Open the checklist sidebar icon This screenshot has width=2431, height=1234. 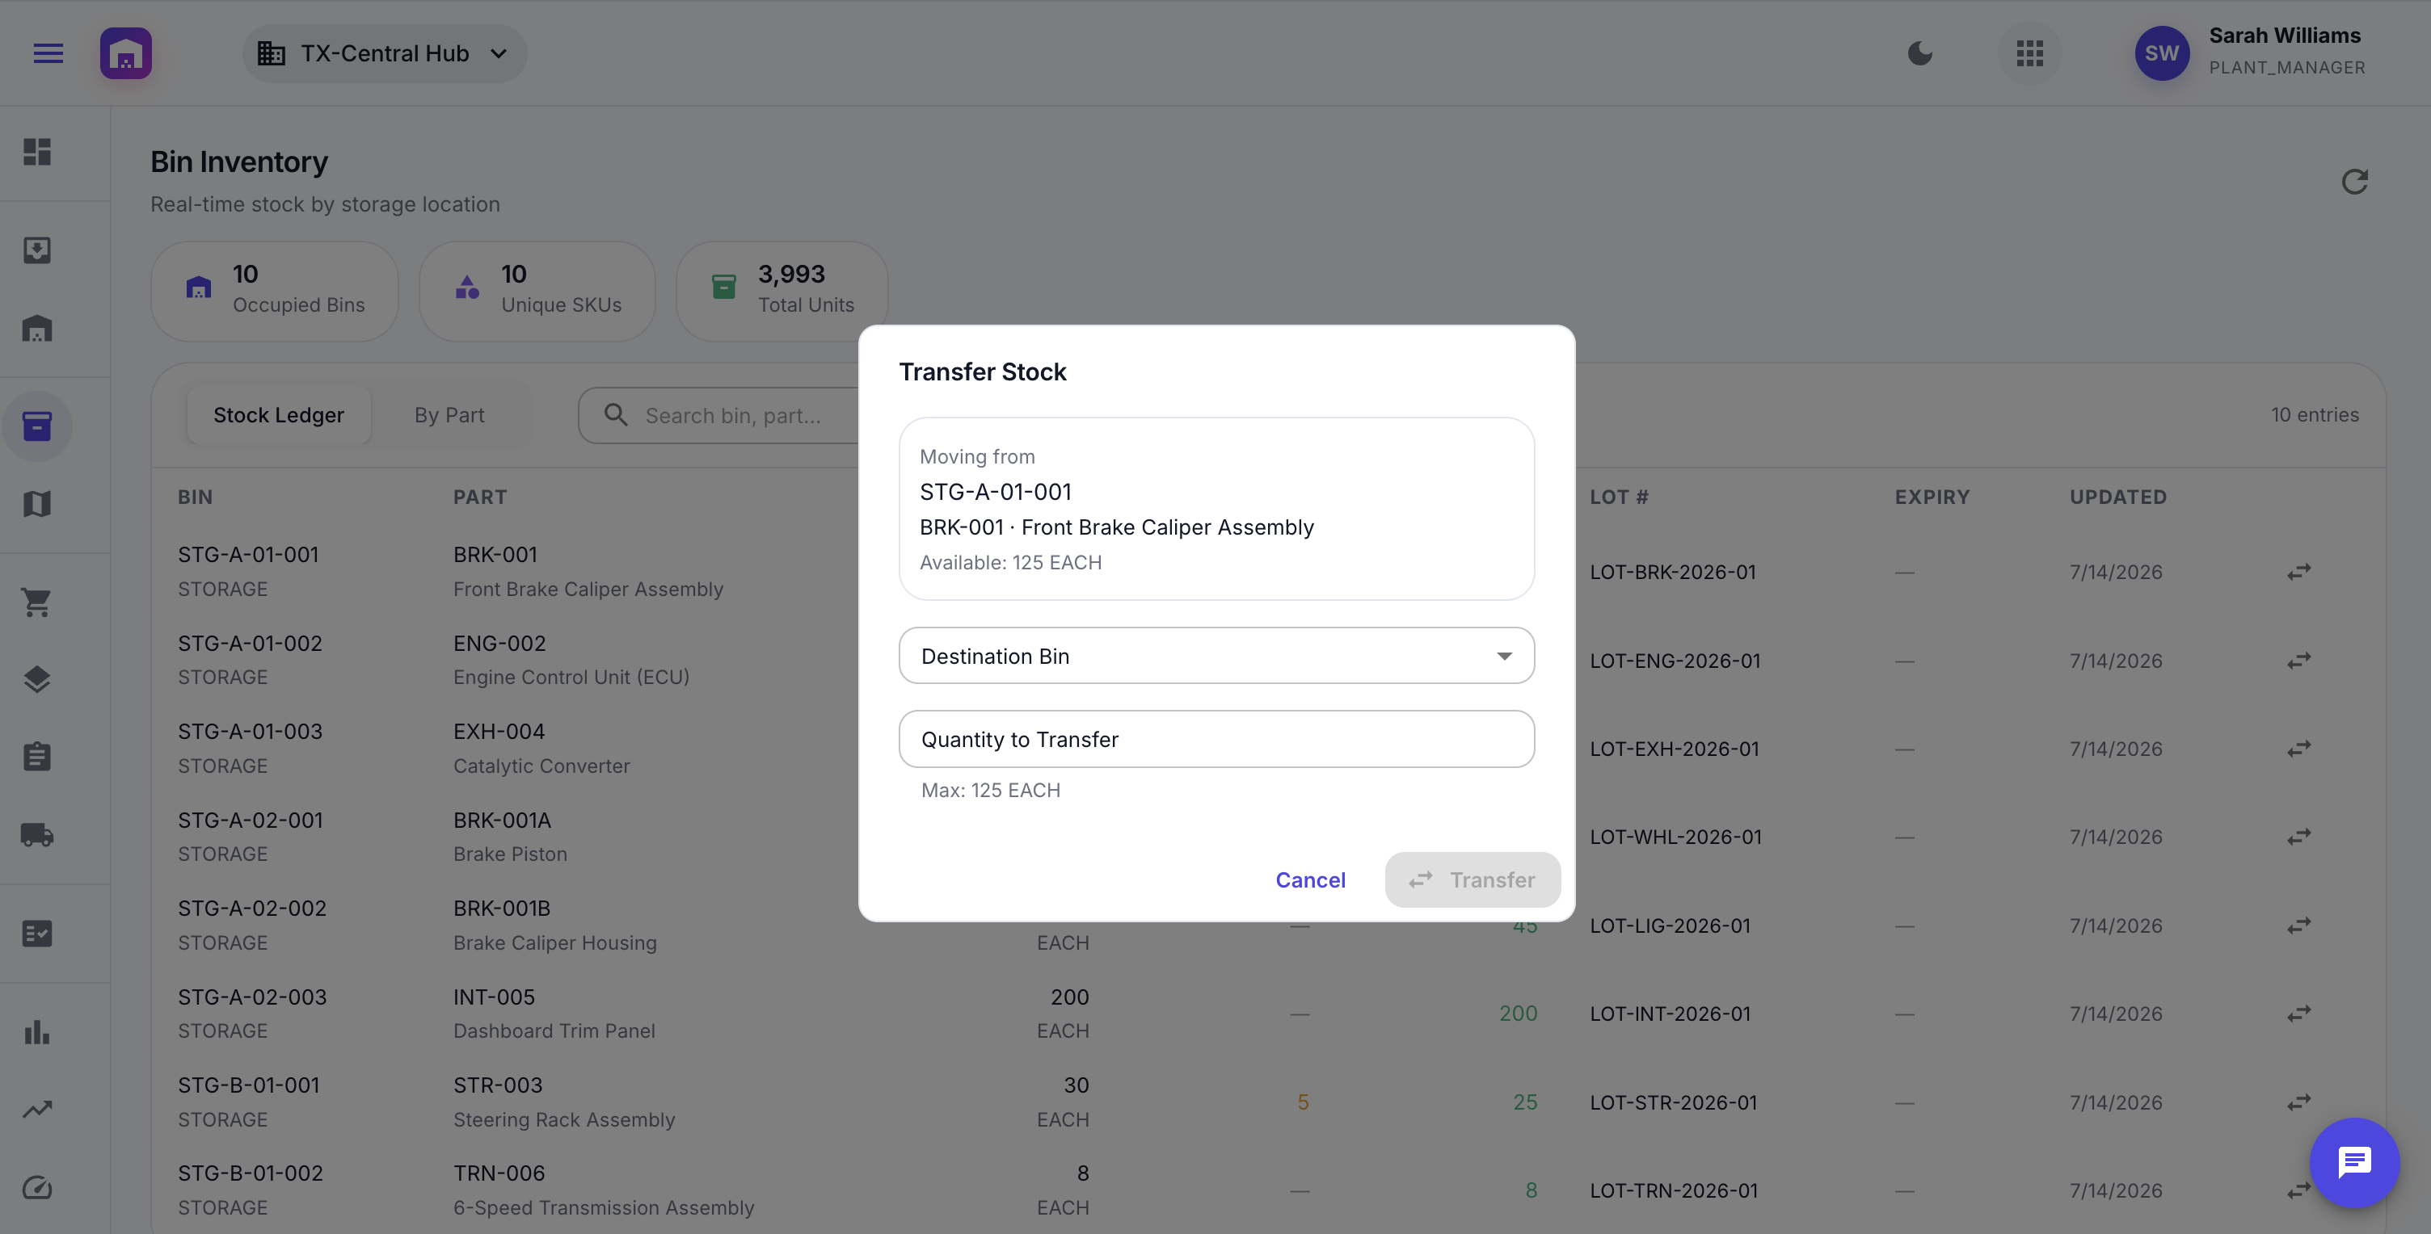coord(37,934)
